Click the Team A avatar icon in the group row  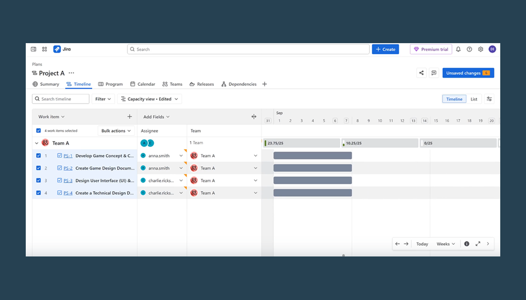45,143
